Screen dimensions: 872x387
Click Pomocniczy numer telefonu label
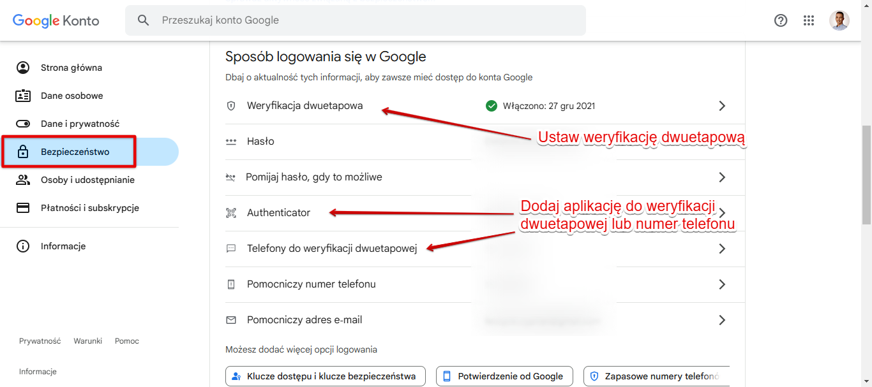tap(312, 284)
